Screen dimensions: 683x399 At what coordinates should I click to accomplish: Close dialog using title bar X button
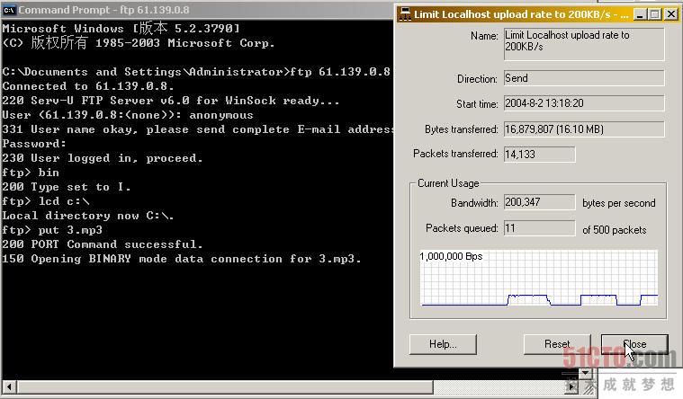click(x=671, y=14)
